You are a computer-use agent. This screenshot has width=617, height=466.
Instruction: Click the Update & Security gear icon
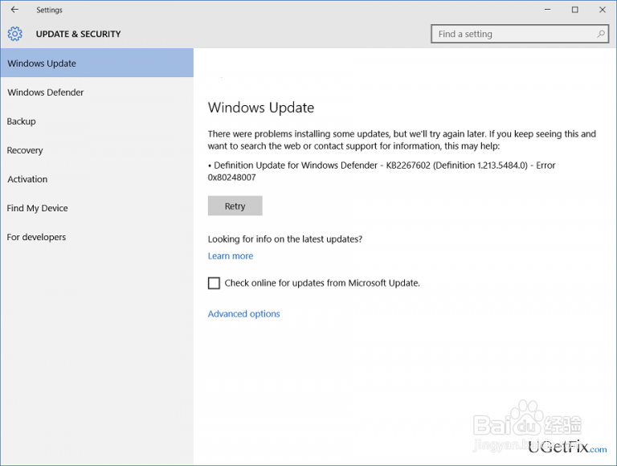click(x=15, y=34)
